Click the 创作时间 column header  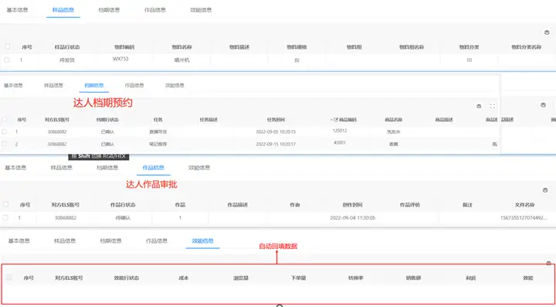[352, 205]
